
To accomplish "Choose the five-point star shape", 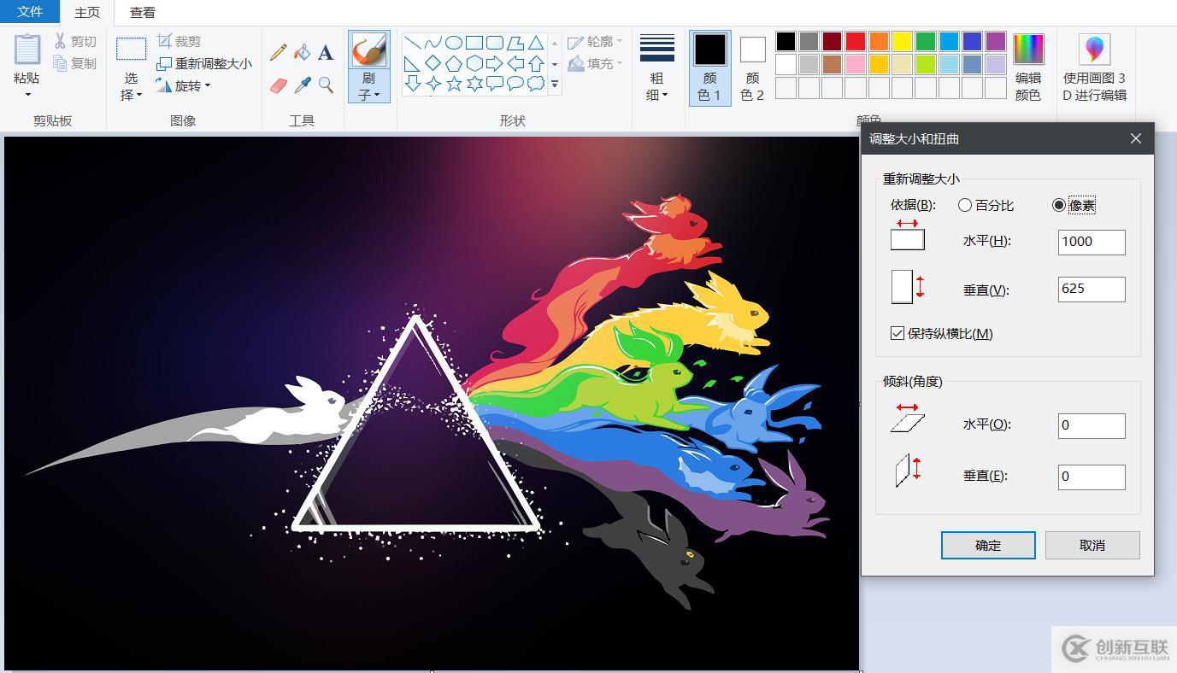I will [x=454, y=83].
